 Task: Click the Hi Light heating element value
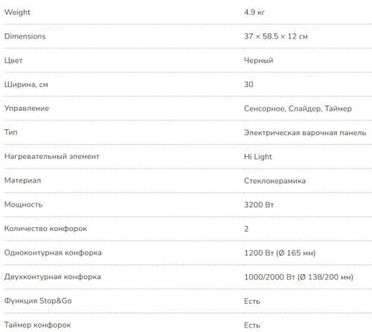[x=258, y=157]
